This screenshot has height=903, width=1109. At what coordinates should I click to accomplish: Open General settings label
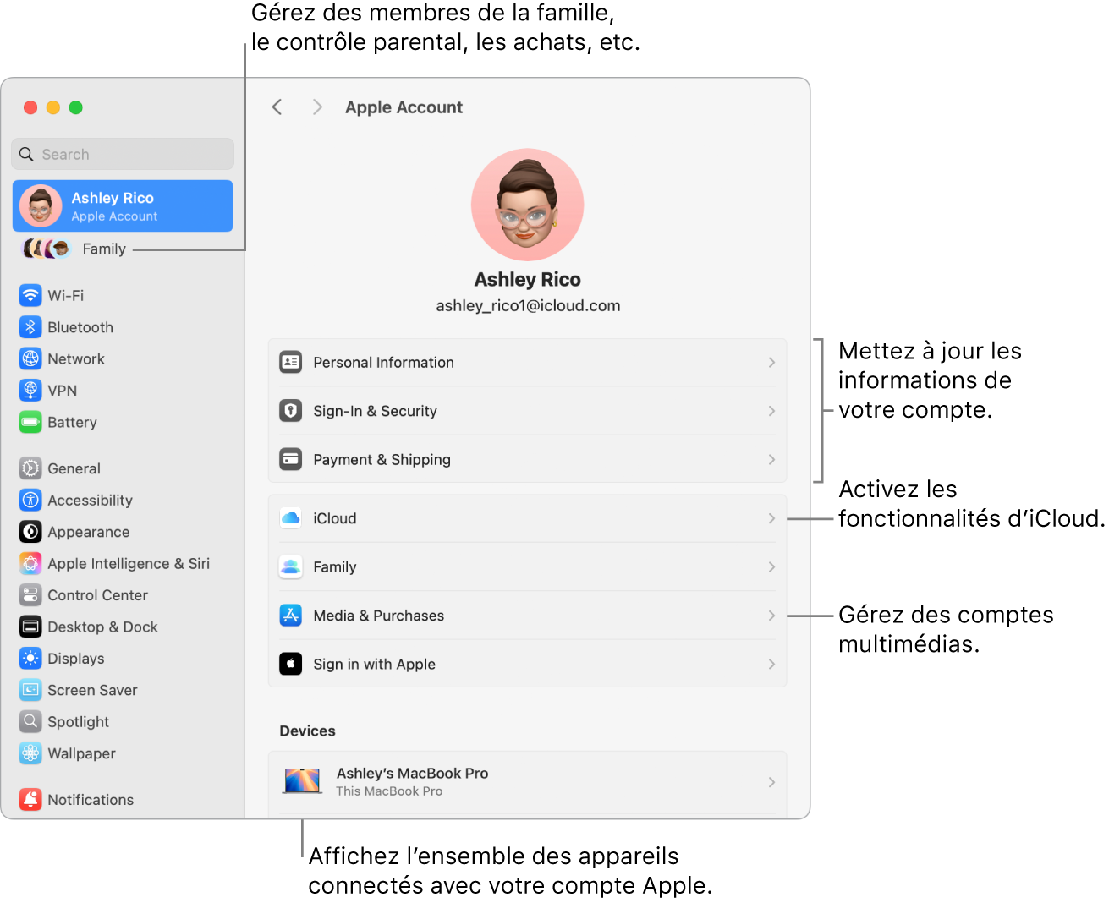pyautogui.click(x=74, y=468)
